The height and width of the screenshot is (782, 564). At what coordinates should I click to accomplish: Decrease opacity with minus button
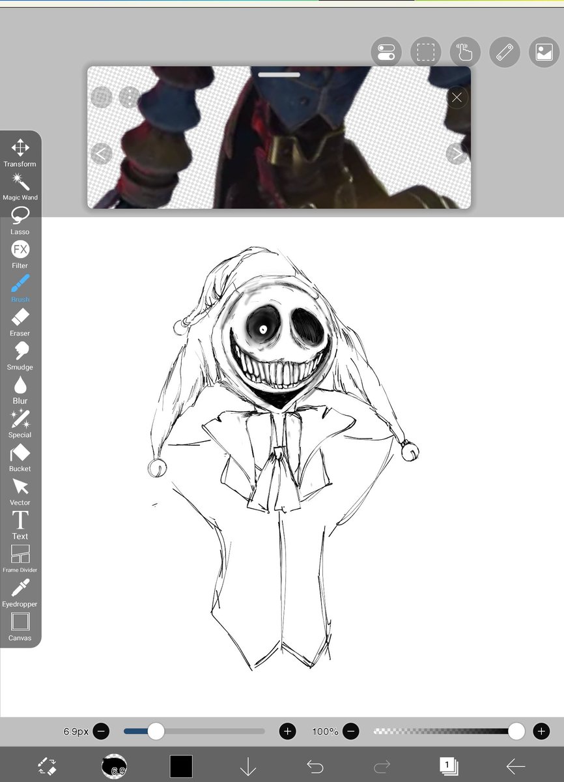[x=351, y=731]
